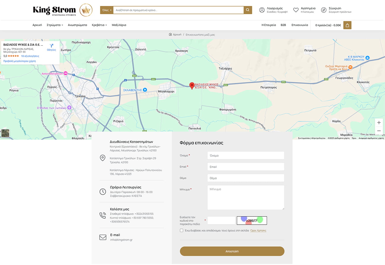Screen dimensions: 385x265
Task: Open the Μαξιλάρια menu item
Action: [119, 25]
